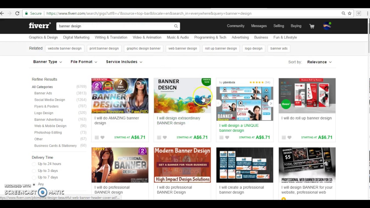Click the pbimbola seller name
The width and height of the screenshot is (370, 208).
tap(229, 82)
